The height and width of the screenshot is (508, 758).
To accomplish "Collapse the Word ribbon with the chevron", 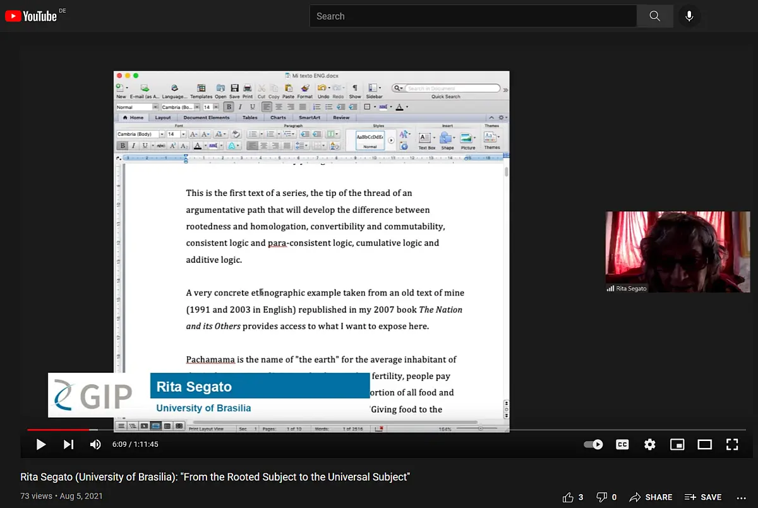I will [491, 118].
